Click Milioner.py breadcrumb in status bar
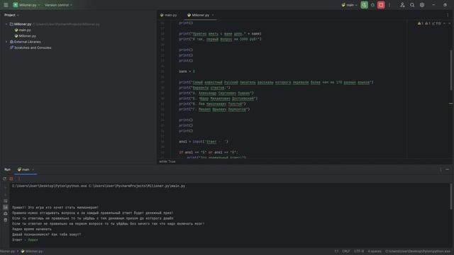Screen dimensions: 454x255 tap(32, 251)
